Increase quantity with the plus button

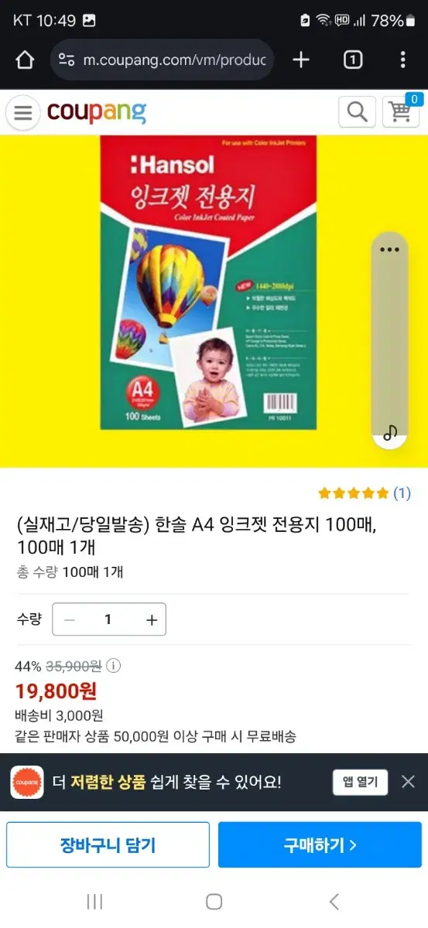point(152,619)
